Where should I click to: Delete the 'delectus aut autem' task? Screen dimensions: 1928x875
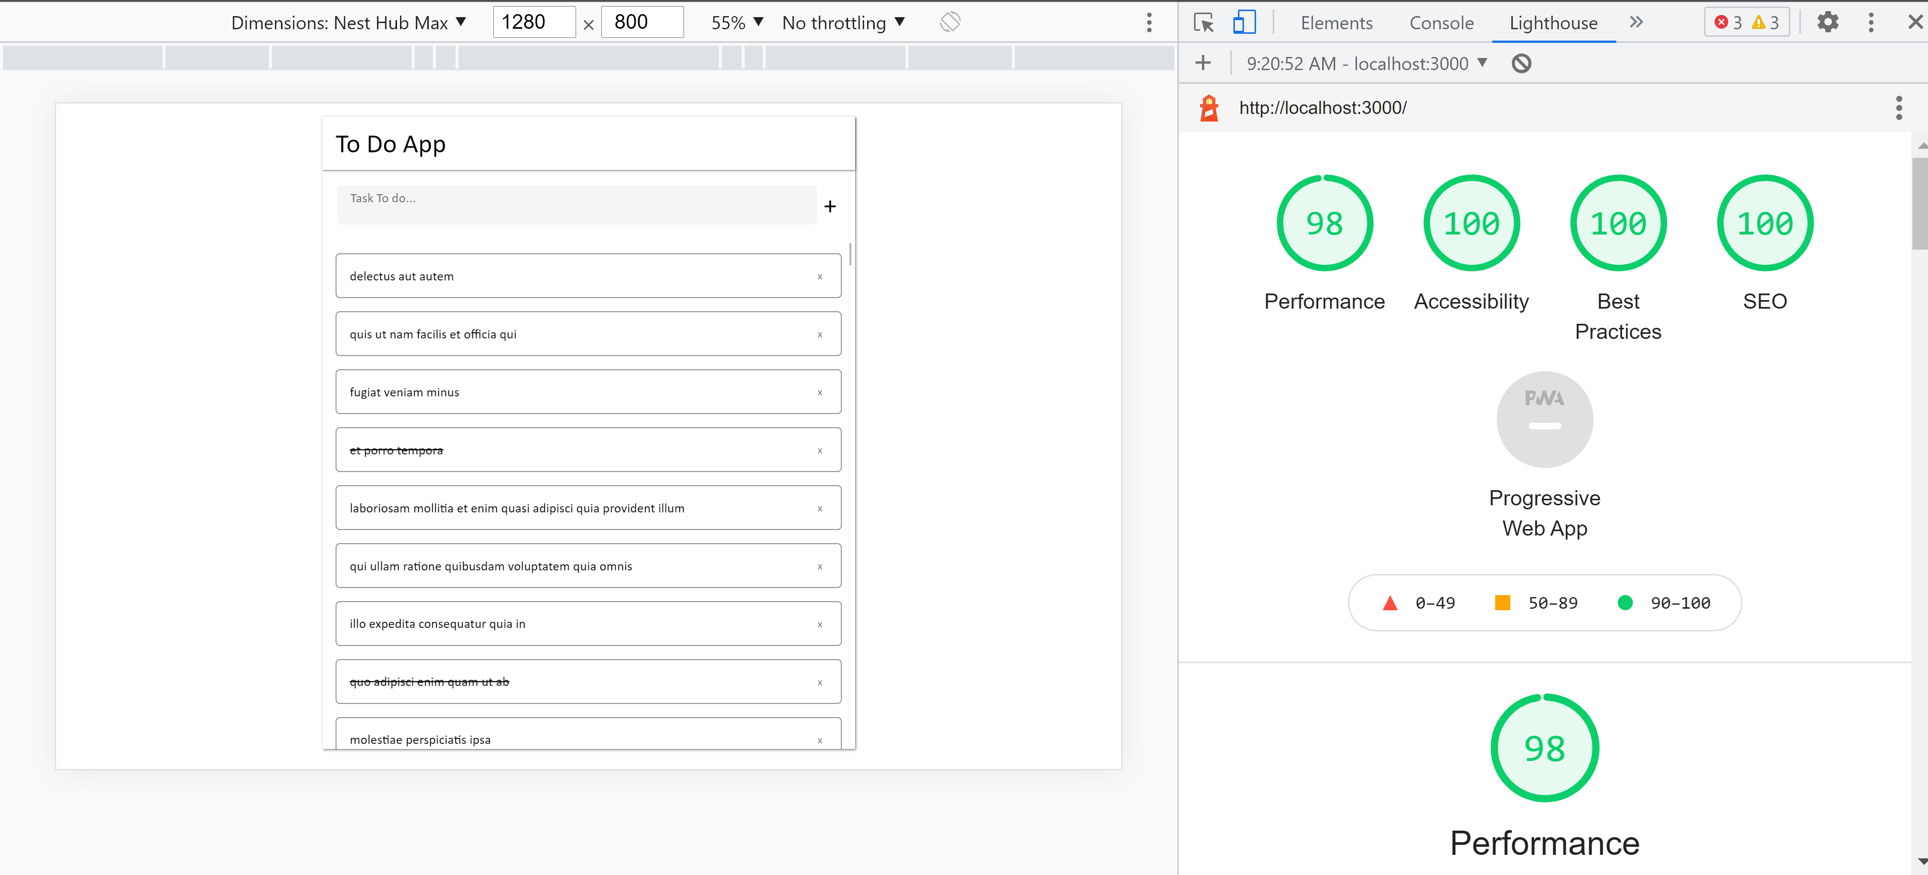tap(820, 275)
